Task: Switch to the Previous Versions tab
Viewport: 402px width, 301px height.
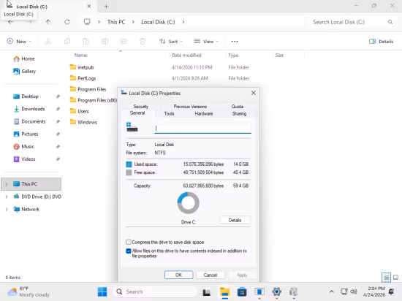Action: (190, 107)
